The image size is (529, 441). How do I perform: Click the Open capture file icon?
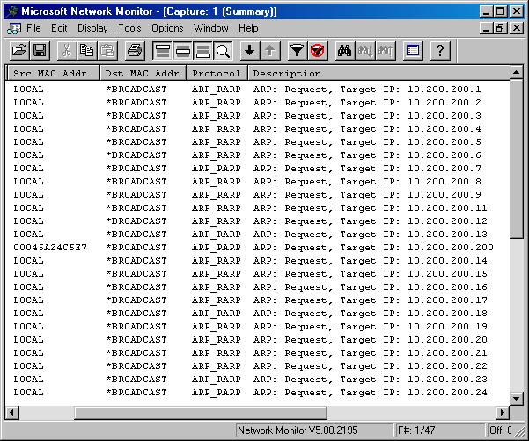[x=18, y=51]
